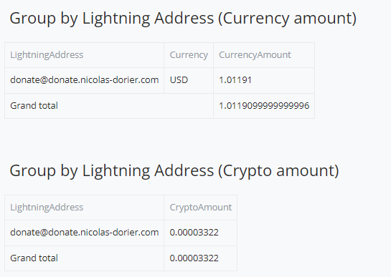
Task: Select the CryptoAmount column header
Action: coord(201,207)
